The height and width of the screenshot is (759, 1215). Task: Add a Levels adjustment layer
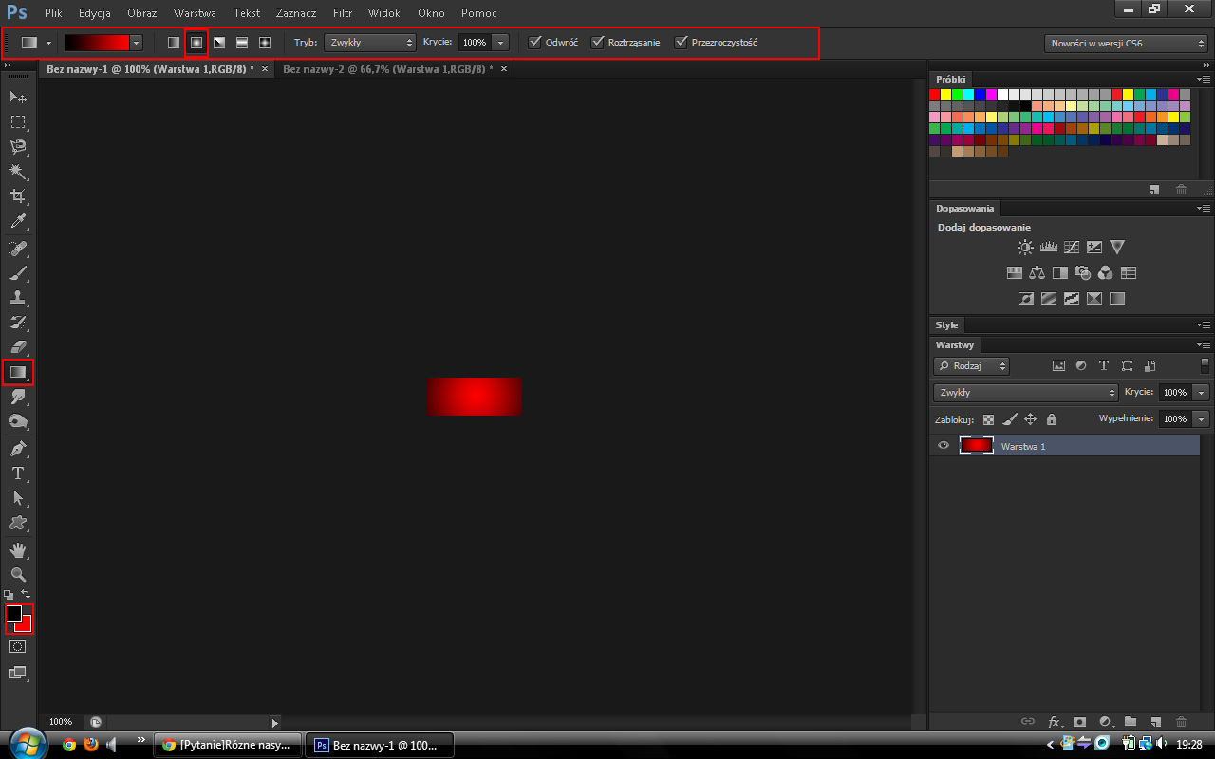[1048, 248]
